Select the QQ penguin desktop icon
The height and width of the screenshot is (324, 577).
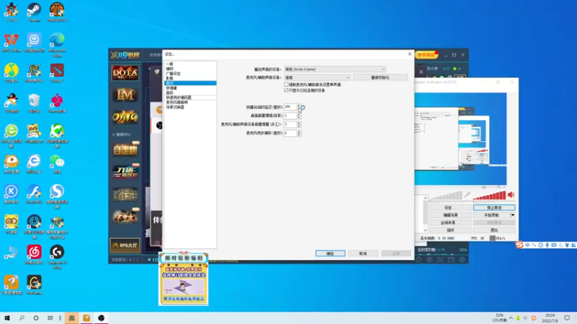12,103
